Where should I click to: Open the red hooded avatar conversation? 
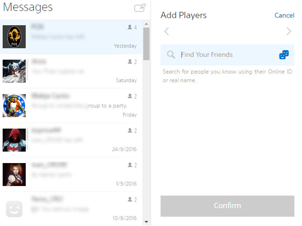click(14, 140)
